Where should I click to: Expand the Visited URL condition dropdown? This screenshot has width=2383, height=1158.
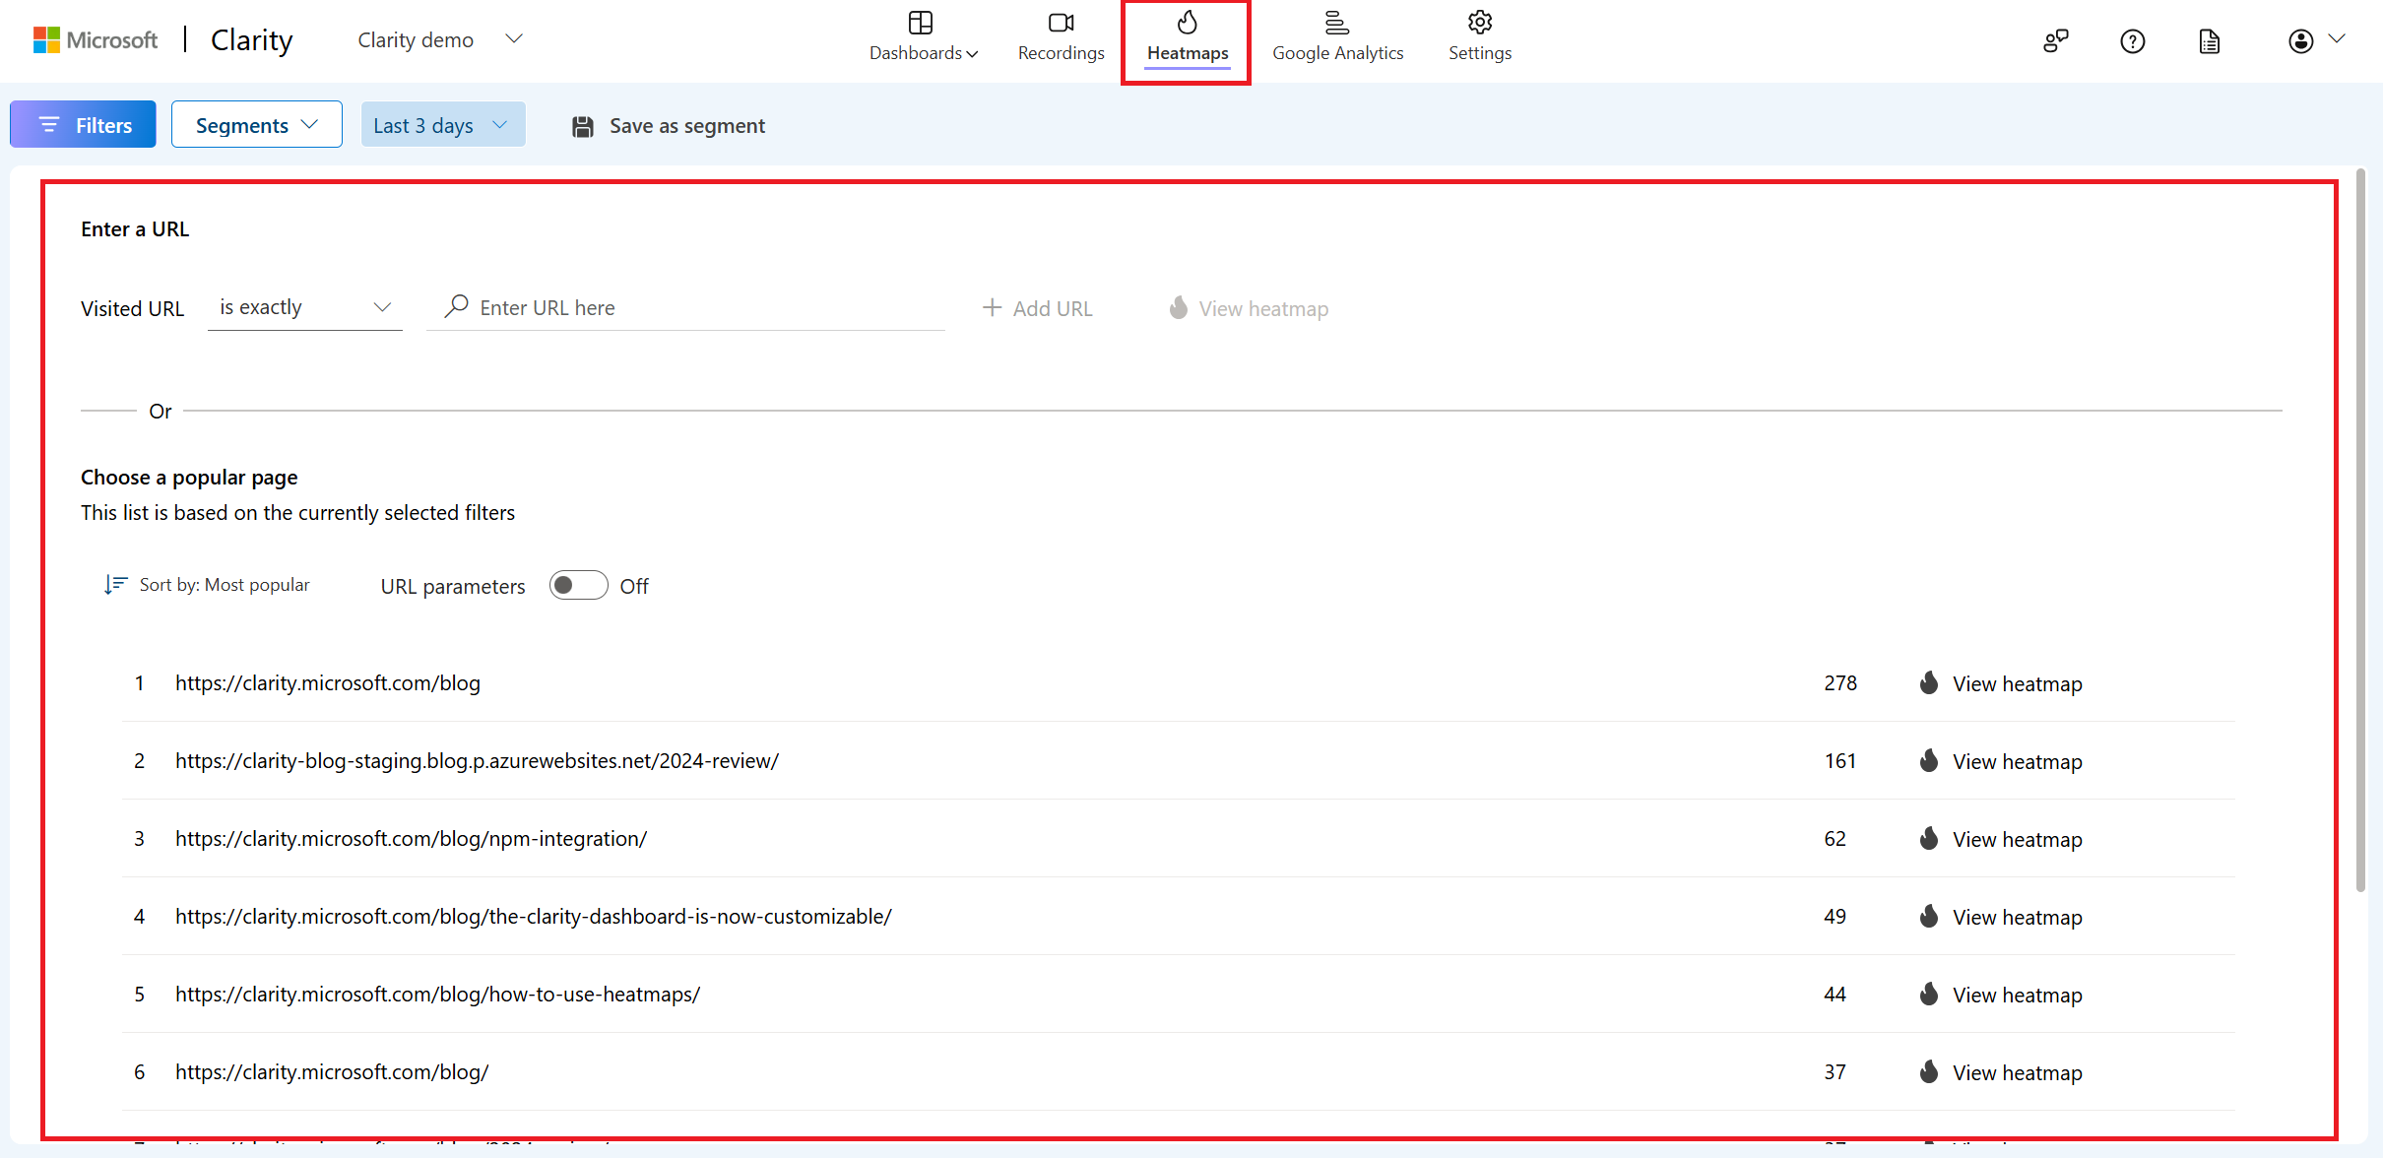tap(299, 307)
